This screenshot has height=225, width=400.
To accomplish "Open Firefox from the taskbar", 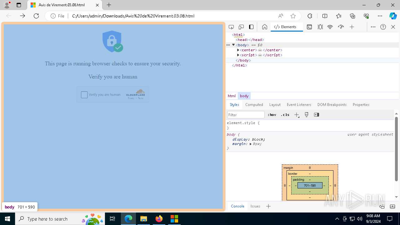I will [x=159, y=219].
